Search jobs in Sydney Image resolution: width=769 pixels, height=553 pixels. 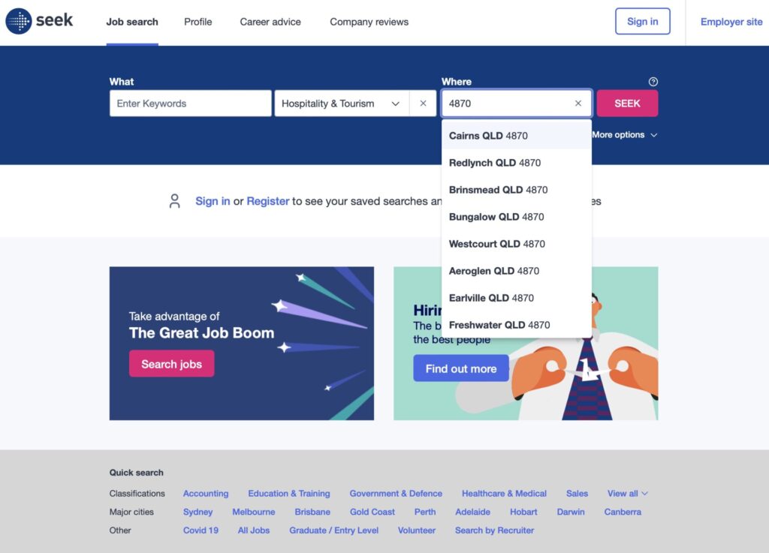tap(198, 512)
